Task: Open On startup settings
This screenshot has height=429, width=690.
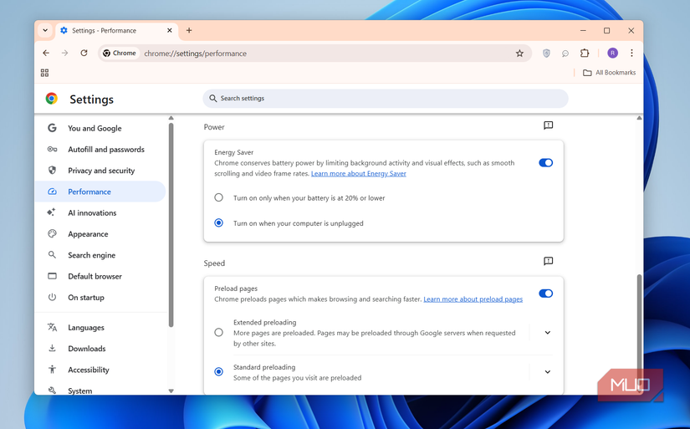Action: [x=100, y=297]
